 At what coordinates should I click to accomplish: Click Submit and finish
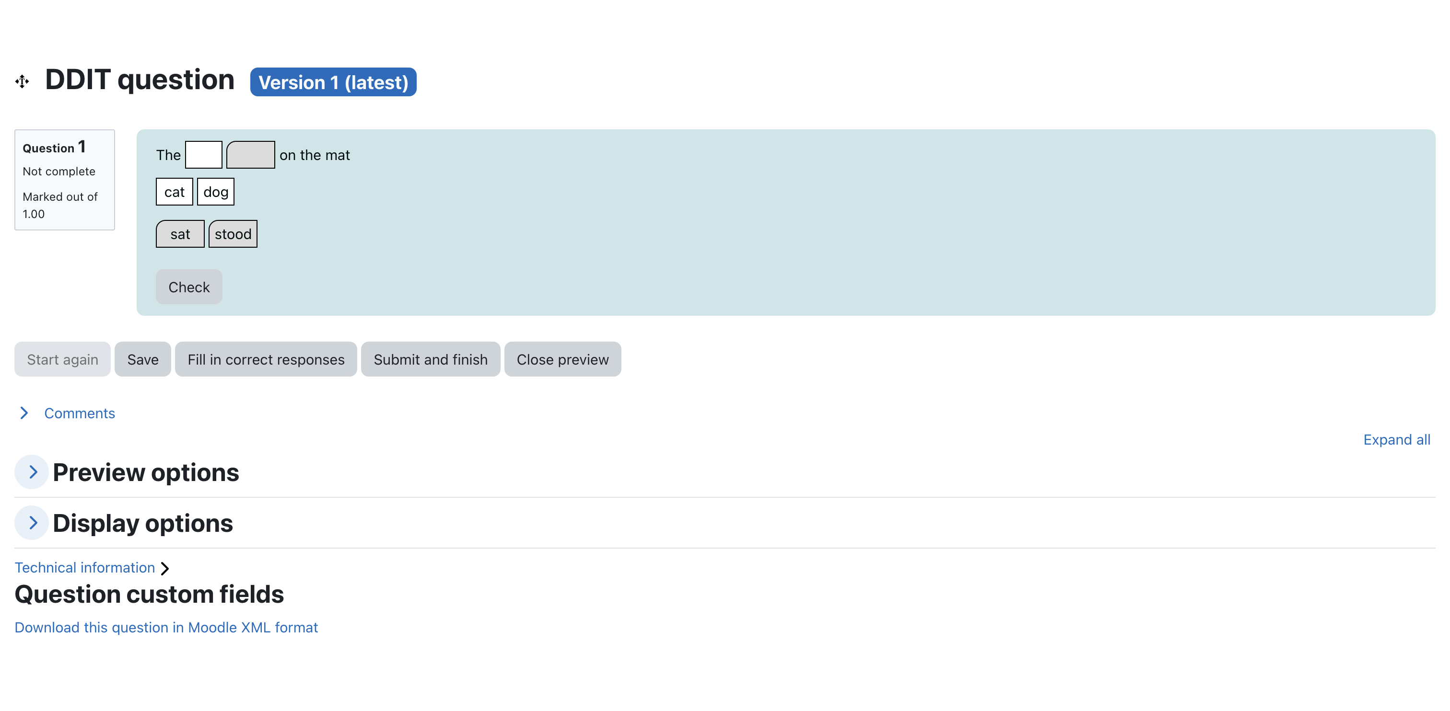coord(431,359)
